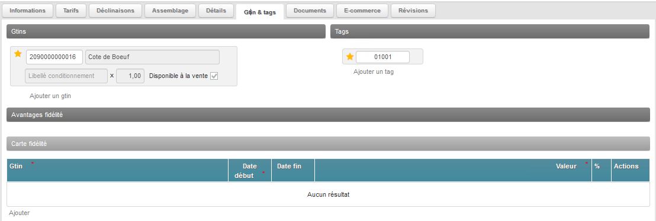Collapse the Tags section header

click(490, 31)
